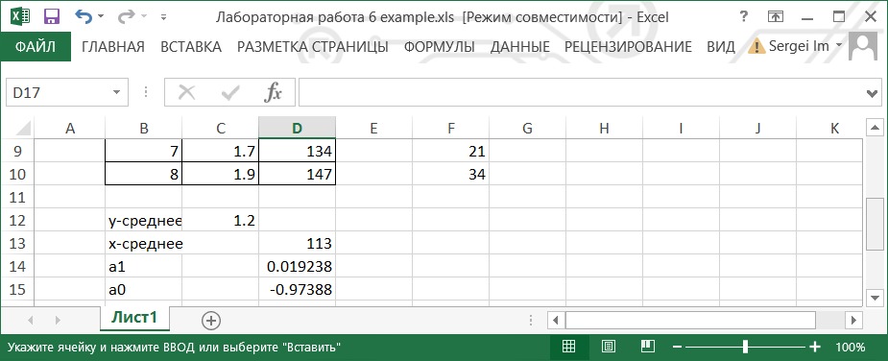
Task: Select column D header
Action: click(x=298, y=128)
